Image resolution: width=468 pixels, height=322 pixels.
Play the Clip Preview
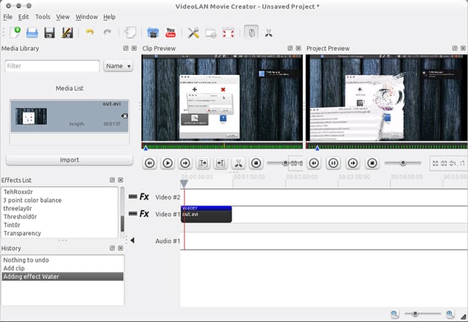click(x=167, y=163)
